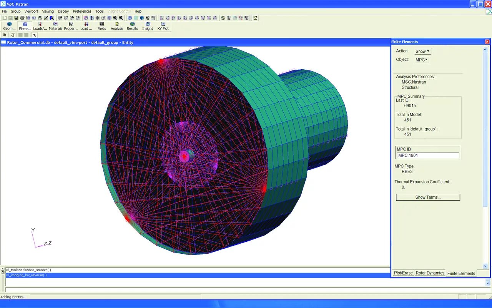Open the Group menu
This screenshot has width=492, height=308.
pyautogui.click(x=15, y=11)
